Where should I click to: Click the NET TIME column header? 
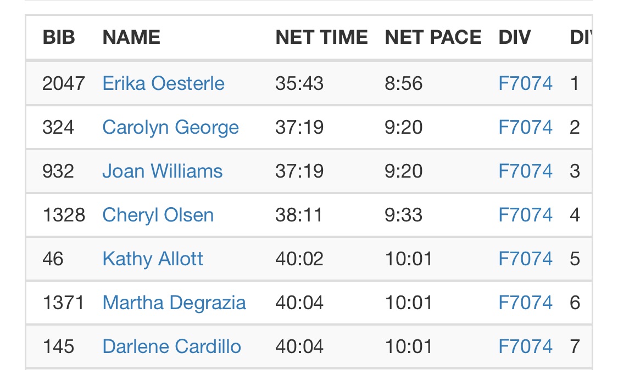(321, 37)
